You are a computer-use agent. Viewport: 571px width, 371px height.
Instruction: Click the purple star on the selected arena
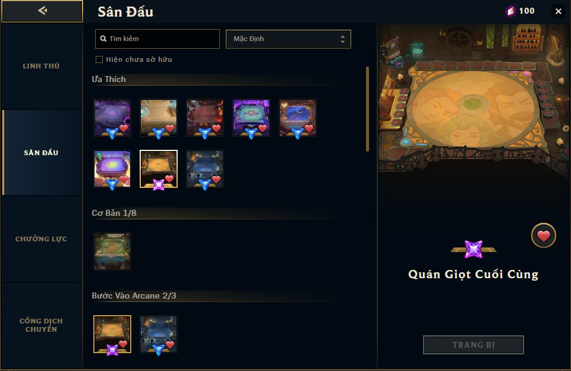(159, 185)
